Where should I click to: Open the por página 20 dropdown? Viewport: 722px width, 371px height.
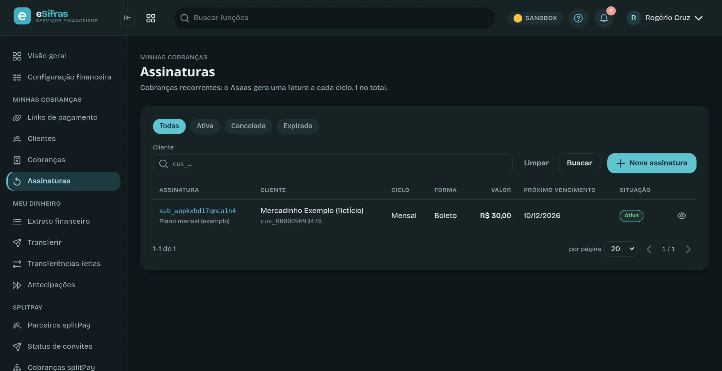click(x=620, y=249)
